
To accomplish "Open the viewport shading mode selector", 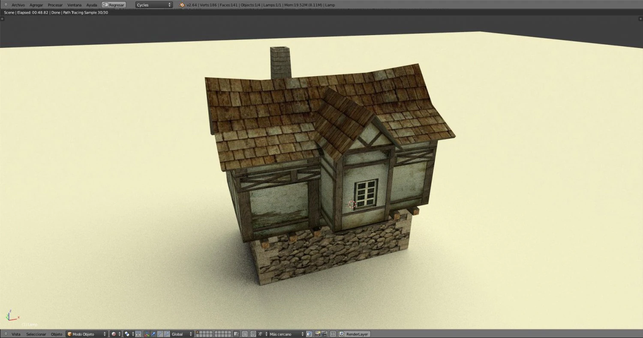I will coord(116,334).
